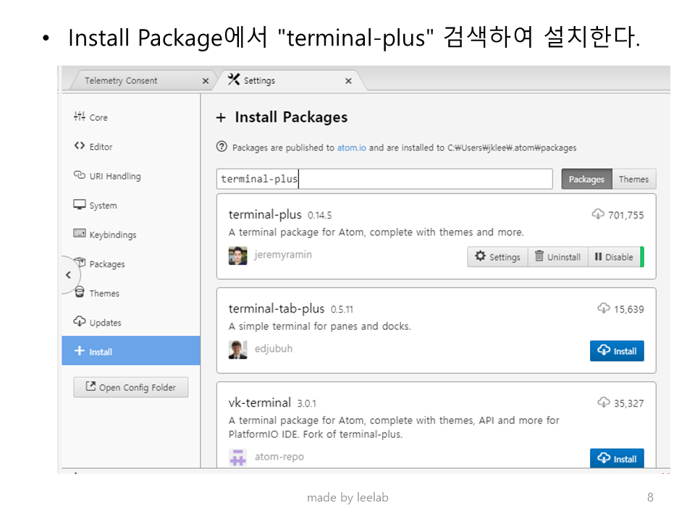Click the Keybindings keyboard icon
Viewport: 695px width, 521px height.
[x=80, y=234]
